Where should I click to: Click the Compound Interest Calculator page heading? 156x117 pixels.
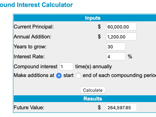36,5
